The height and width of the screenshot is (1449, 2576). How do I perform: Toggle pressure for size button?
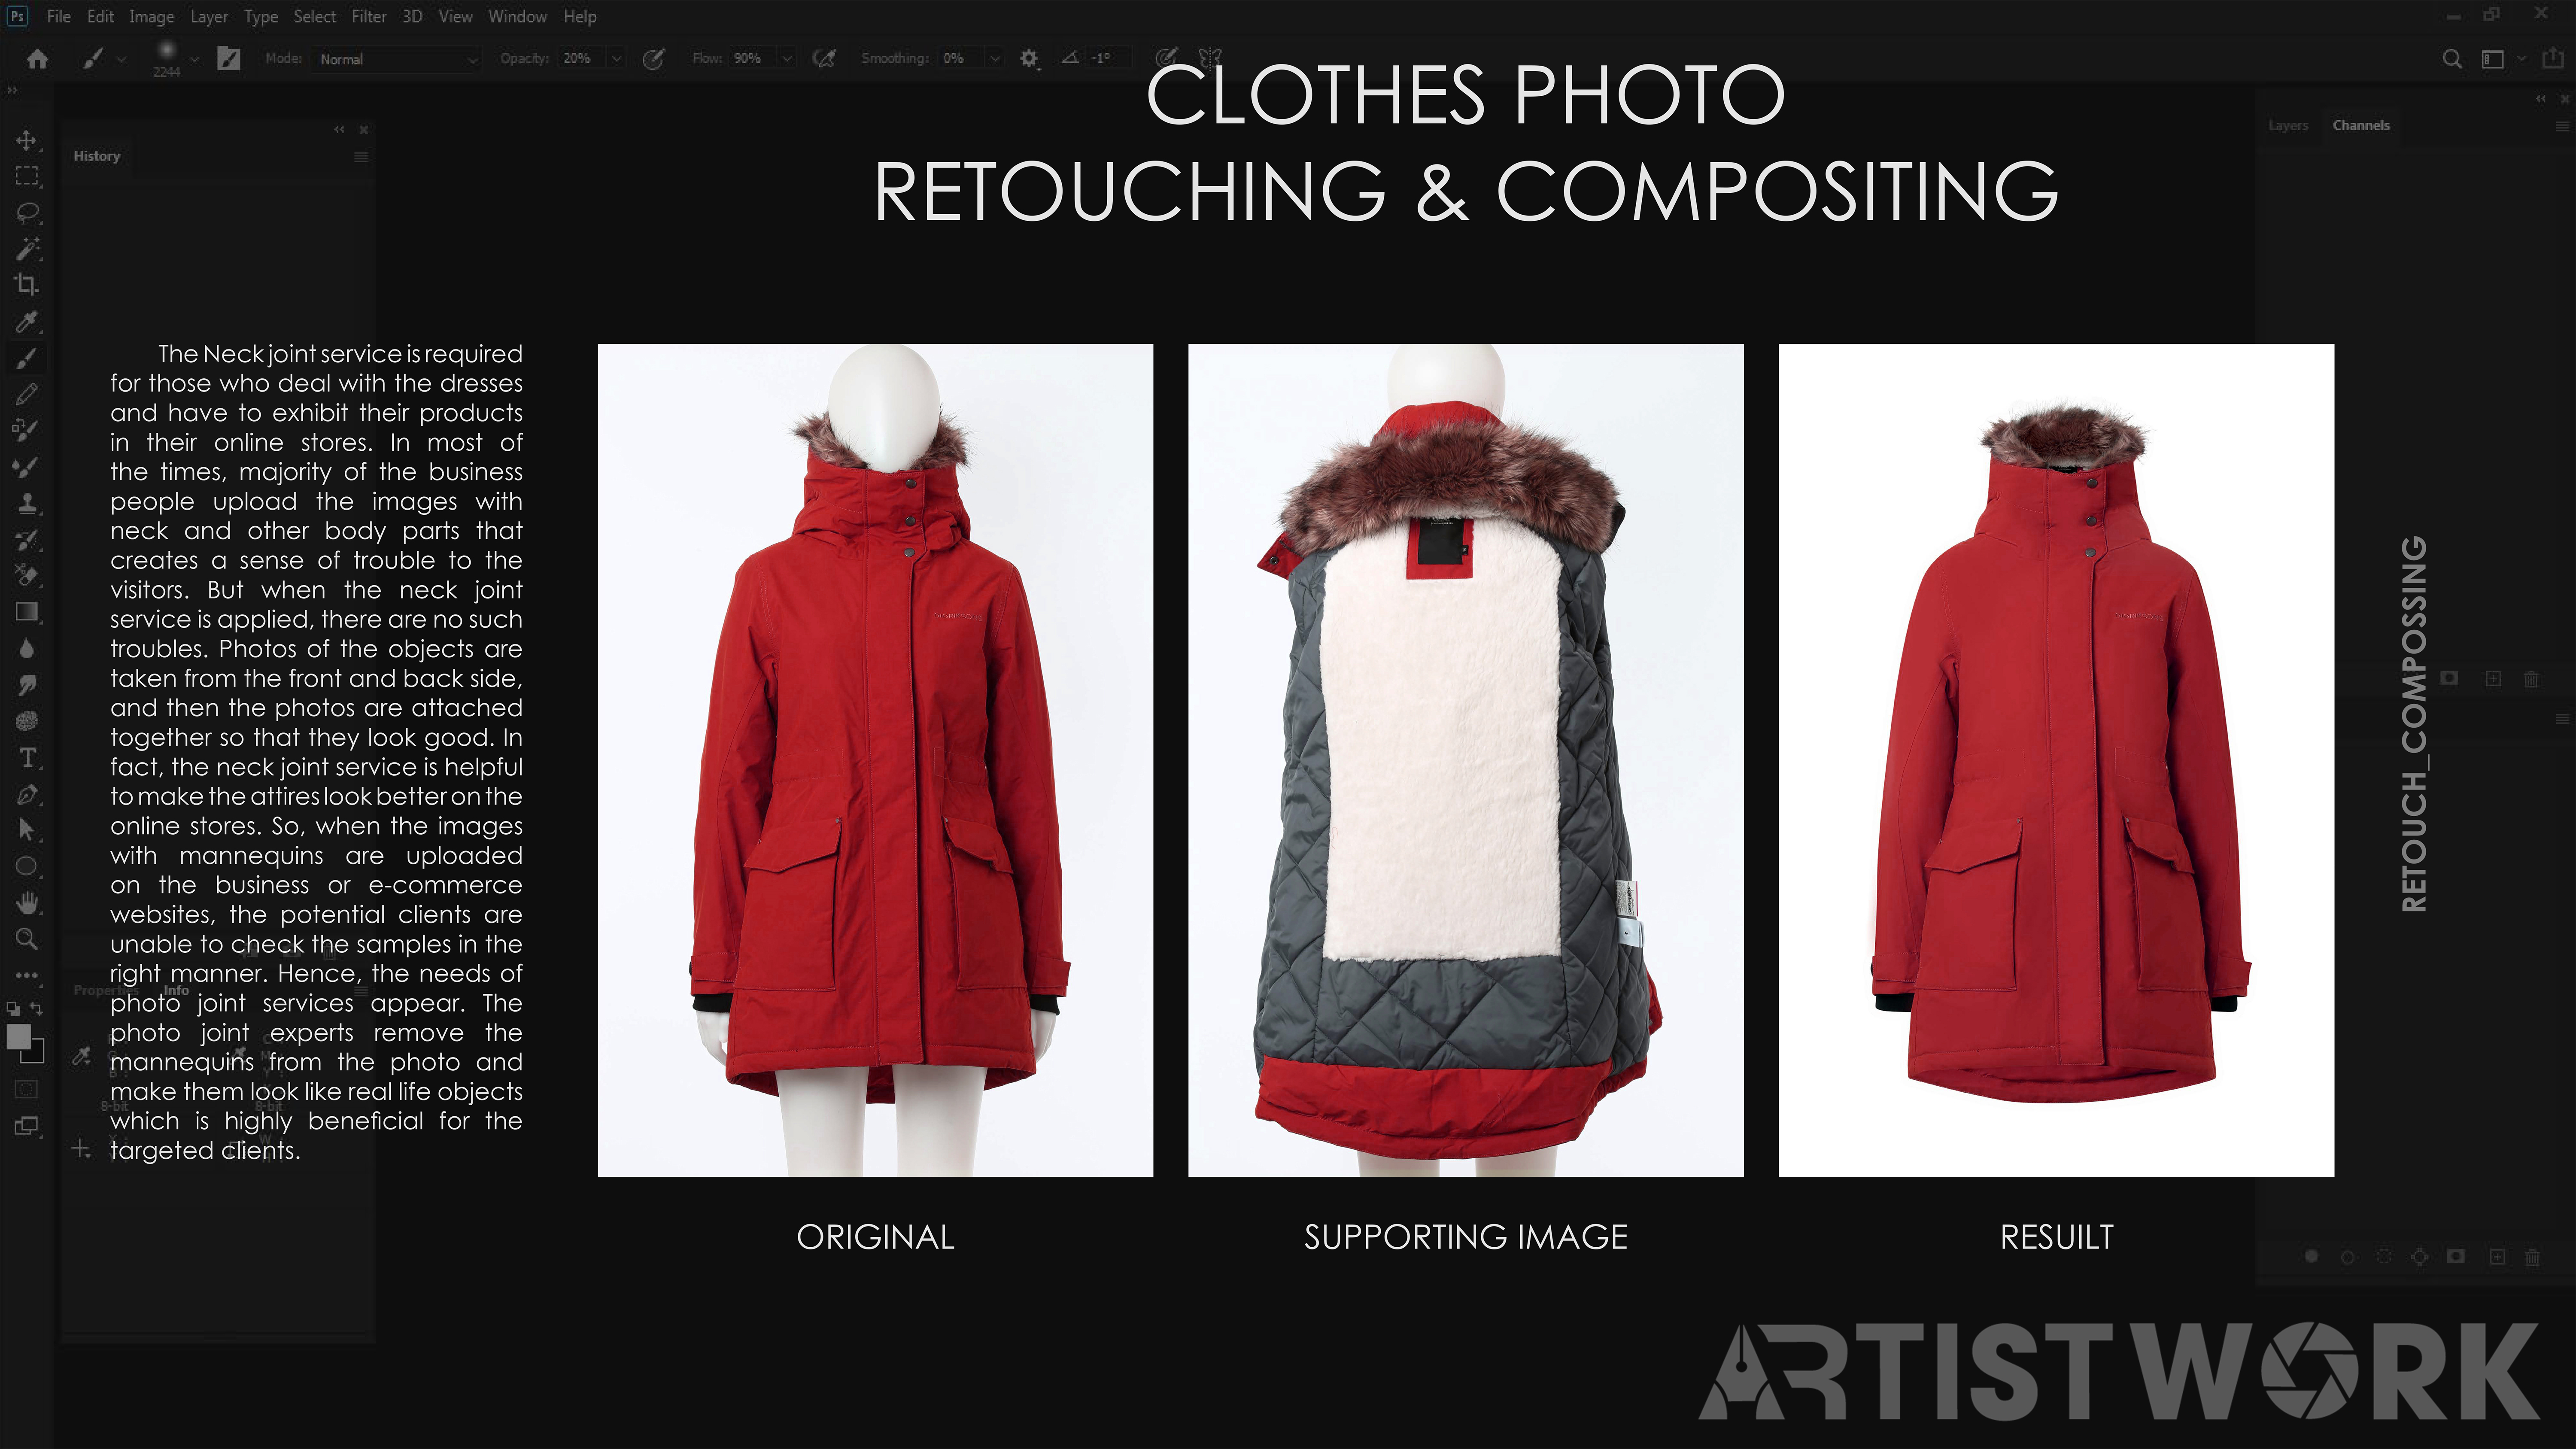1166,58
